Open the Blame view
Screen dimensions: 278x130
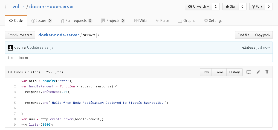(x=219, y=72)
